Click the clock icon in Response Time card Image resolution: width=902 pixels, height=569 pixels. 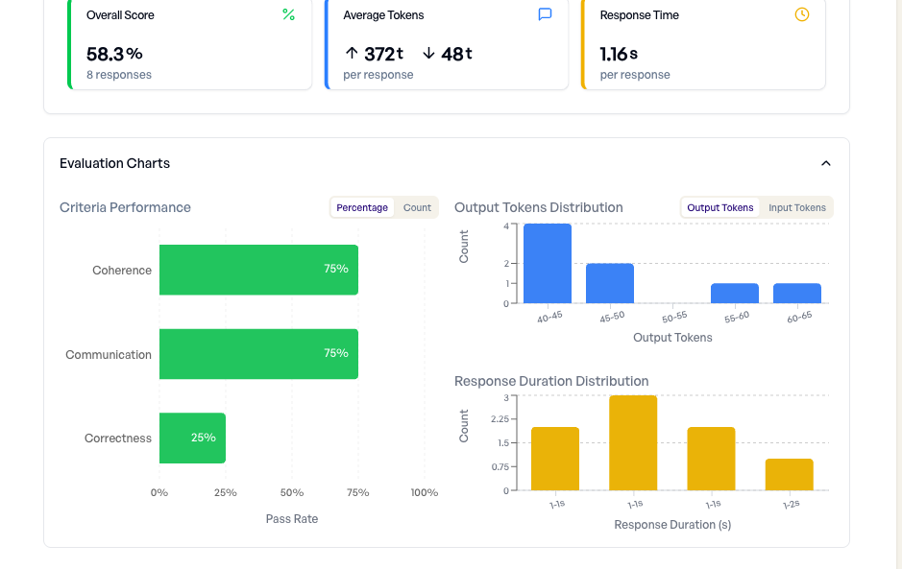802,14
